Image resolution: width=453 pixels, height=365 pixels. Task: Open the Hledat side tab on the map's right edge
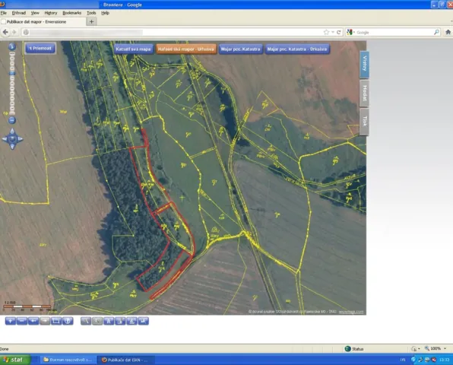[x=364, y=93]
